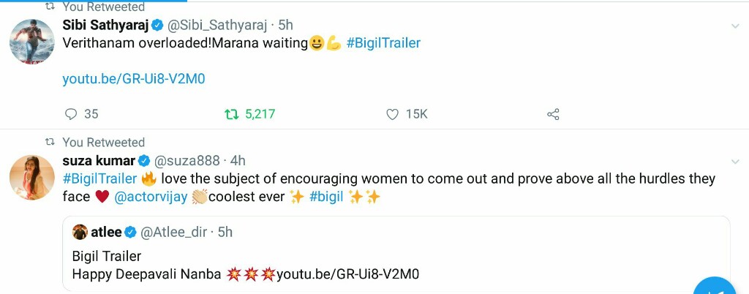Open the youtu.be/GR-Ui8-V2M0 link
Viewport: 749px width, 294px height.
[133, 79]
